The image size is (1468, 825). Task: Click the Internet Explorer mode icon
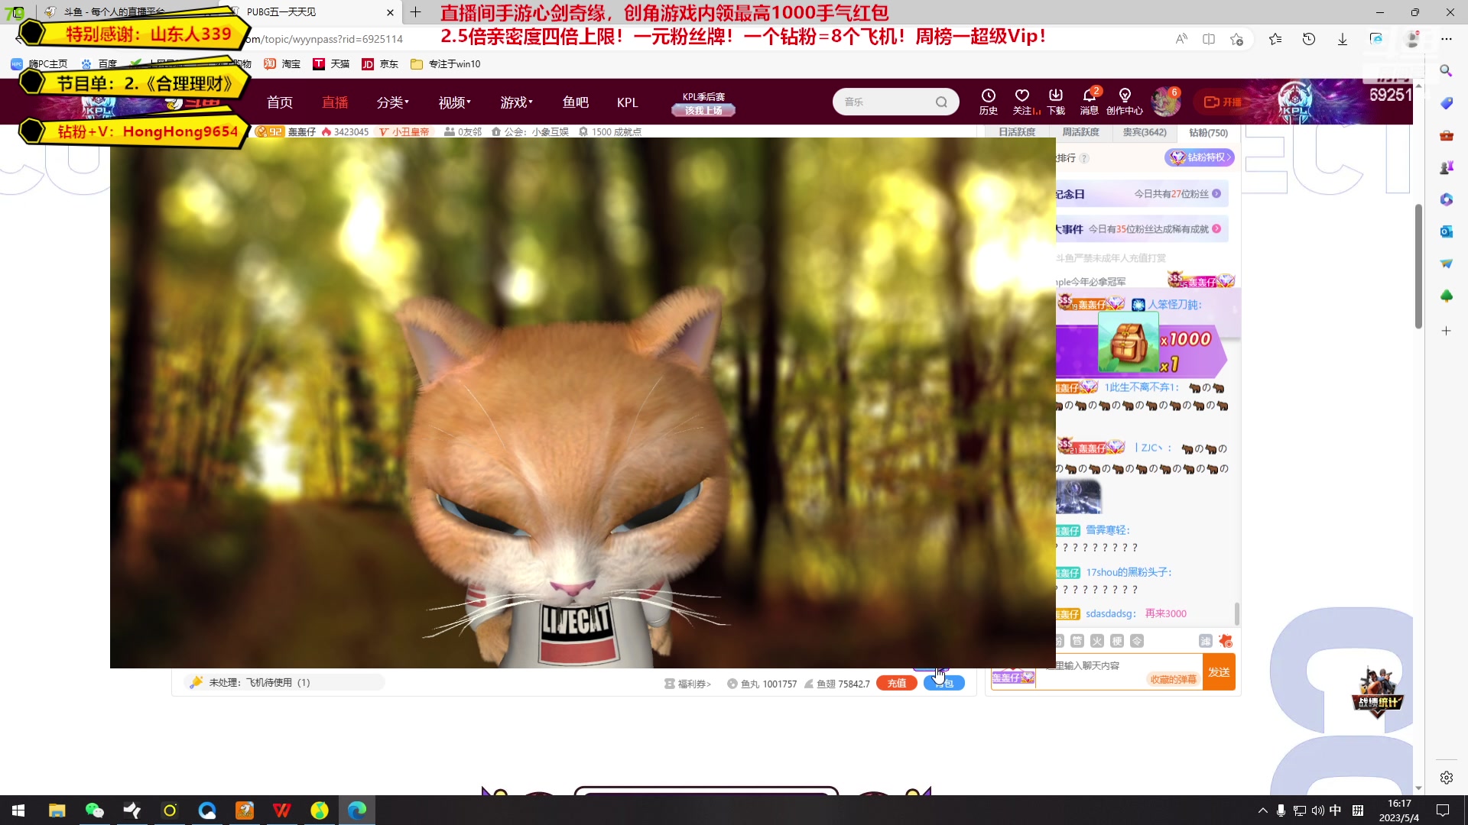1376,39
